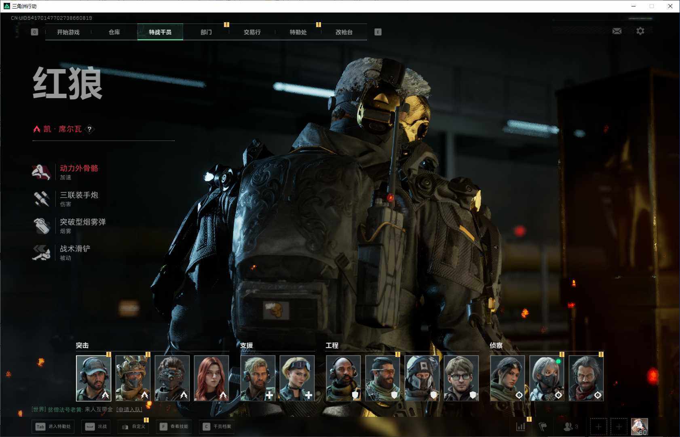Viewport: 680px width, 437px height.
Task: Click the 查看技能 button
Action: click(x=174, y=426)
